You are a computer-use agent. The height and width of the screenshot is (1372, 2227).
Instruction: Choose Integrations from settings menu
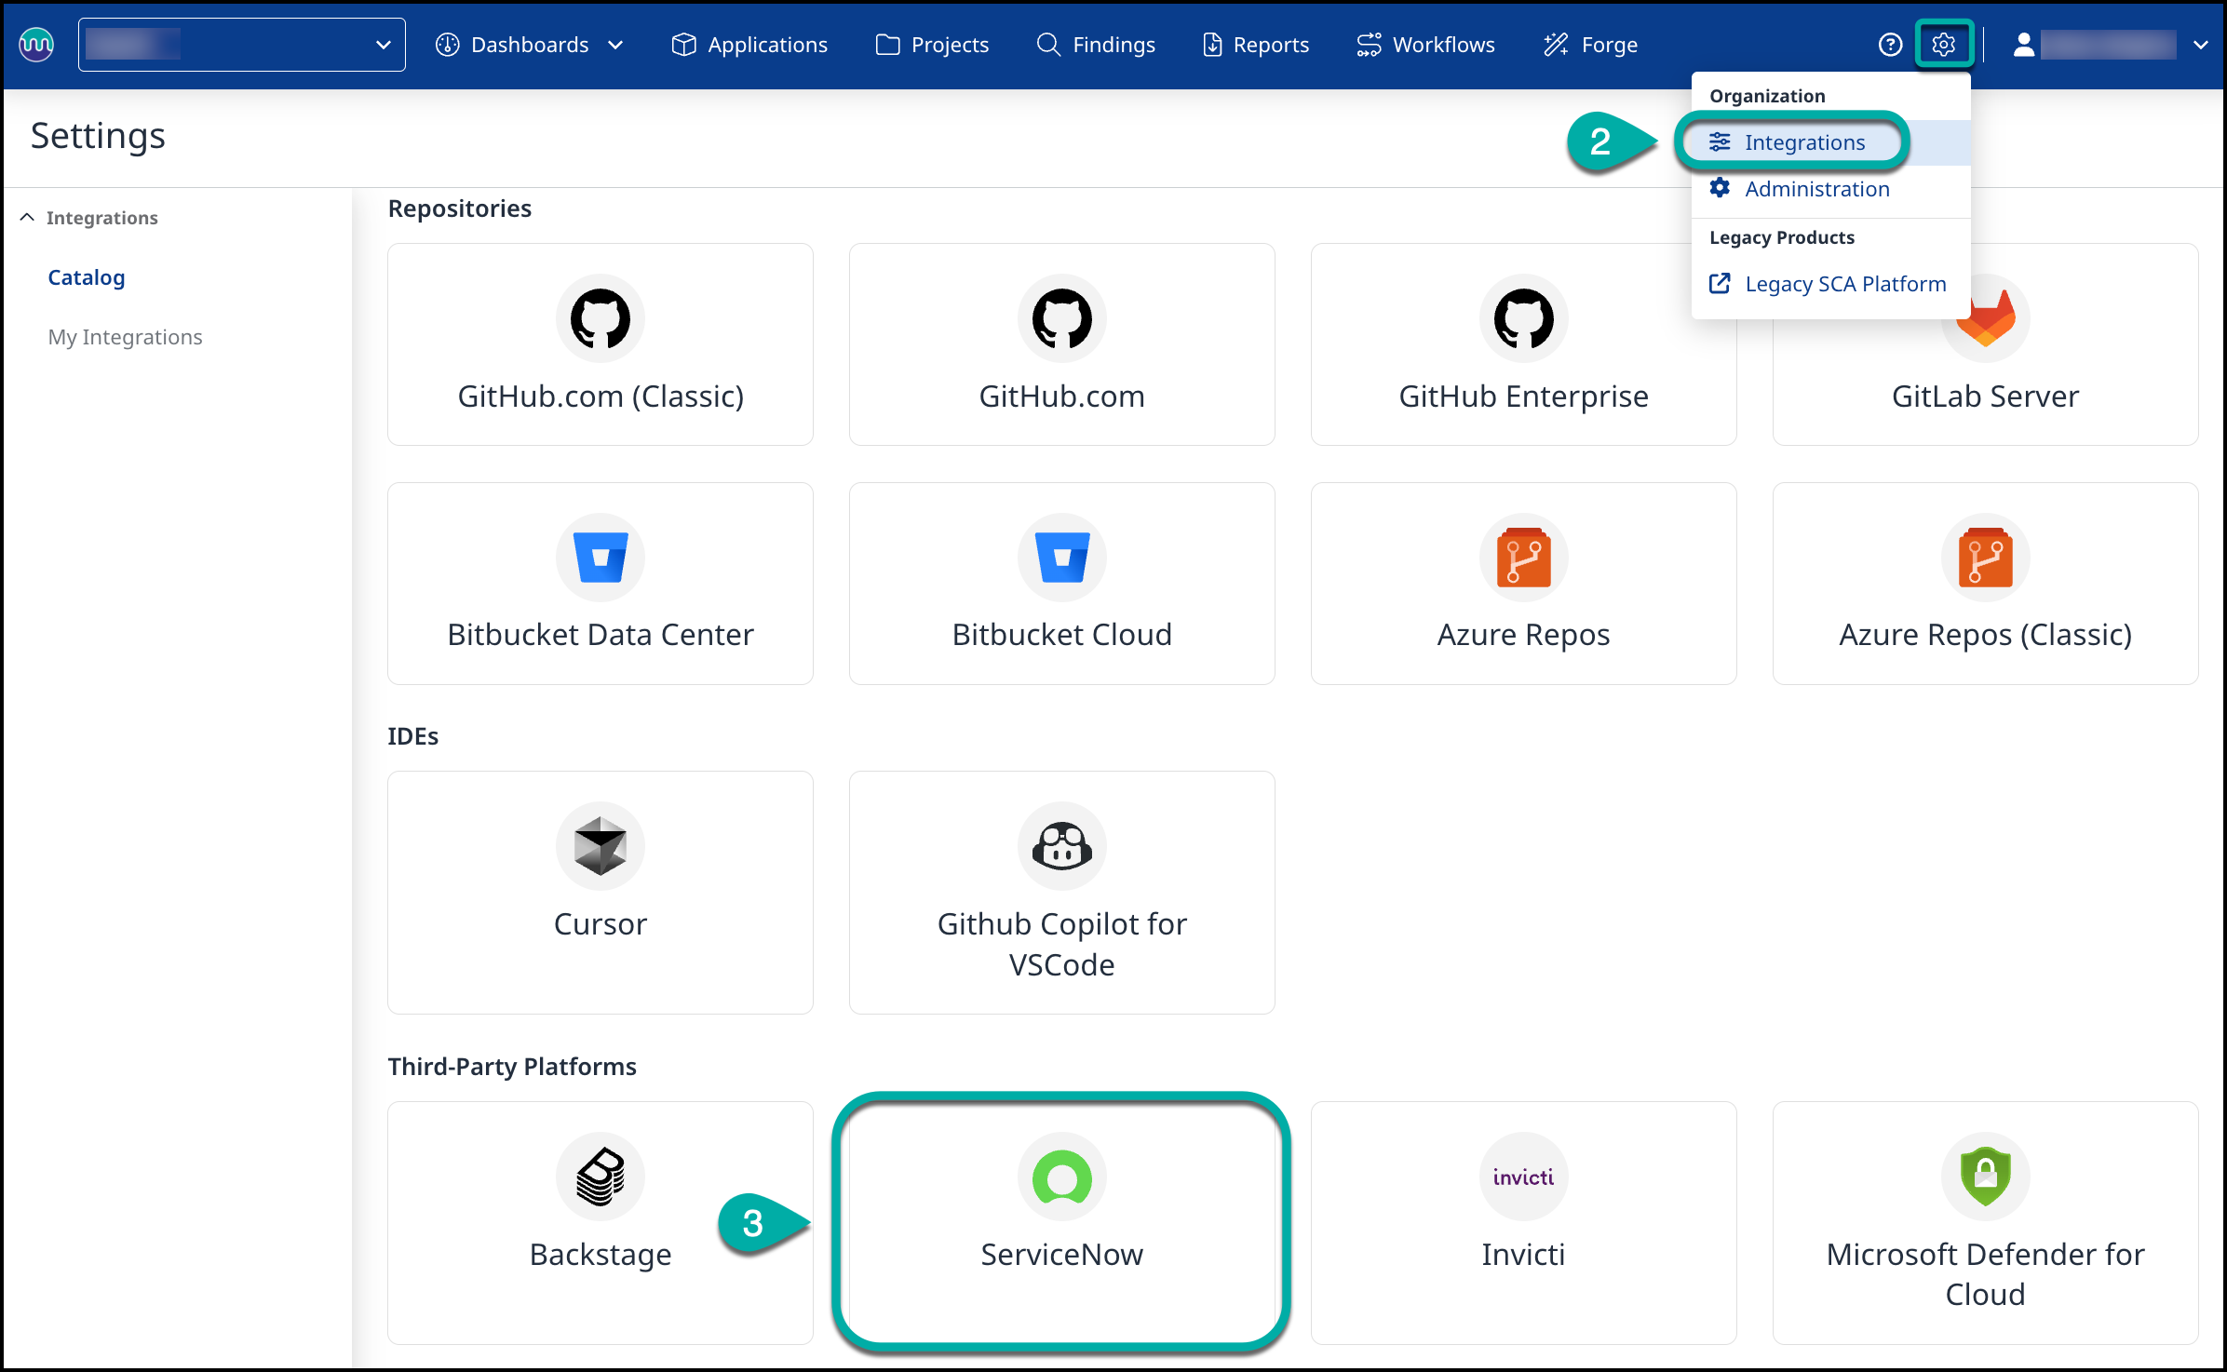coord(1803,142)
